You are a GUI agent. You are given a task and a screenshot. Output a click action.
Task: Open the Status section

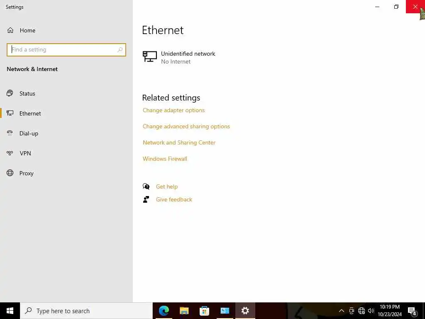pos(66,93)
